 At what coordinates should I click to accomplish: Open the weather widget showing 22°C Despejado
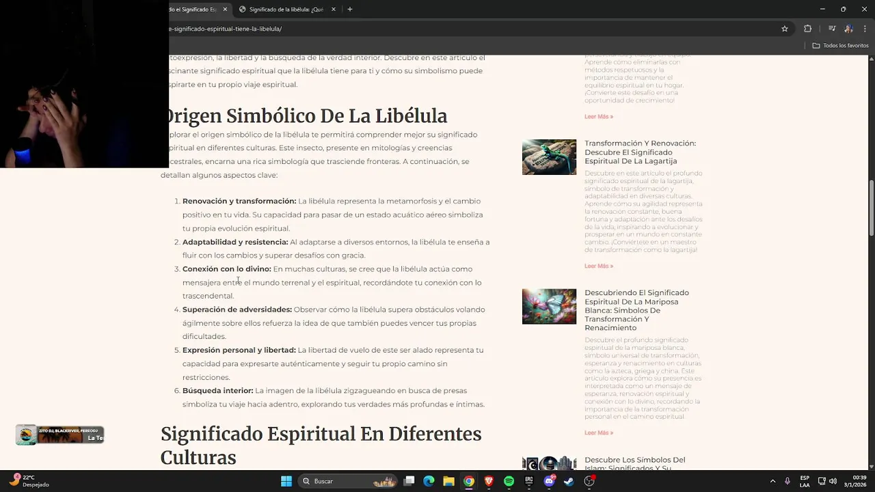[x=29, y=481]
